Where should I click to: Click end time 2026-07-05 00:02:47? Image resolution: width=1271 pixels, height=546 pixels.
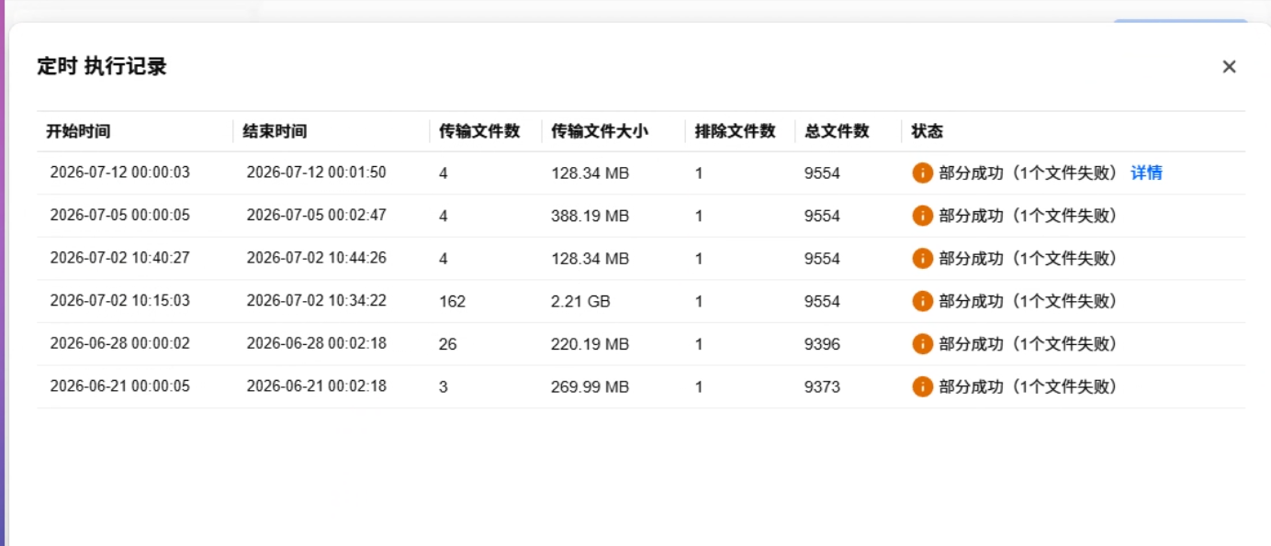(x=317, y=216)
